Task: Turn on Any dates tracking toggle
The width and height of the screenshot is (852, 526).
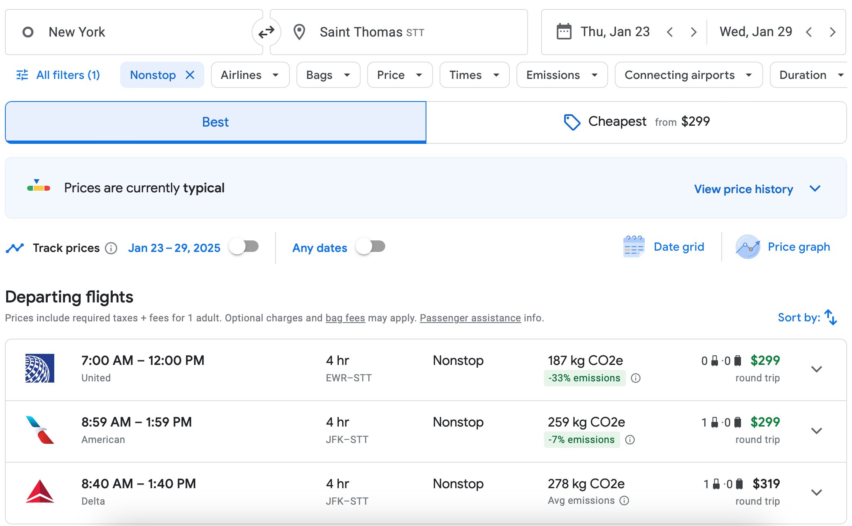Action: [370, 247]
